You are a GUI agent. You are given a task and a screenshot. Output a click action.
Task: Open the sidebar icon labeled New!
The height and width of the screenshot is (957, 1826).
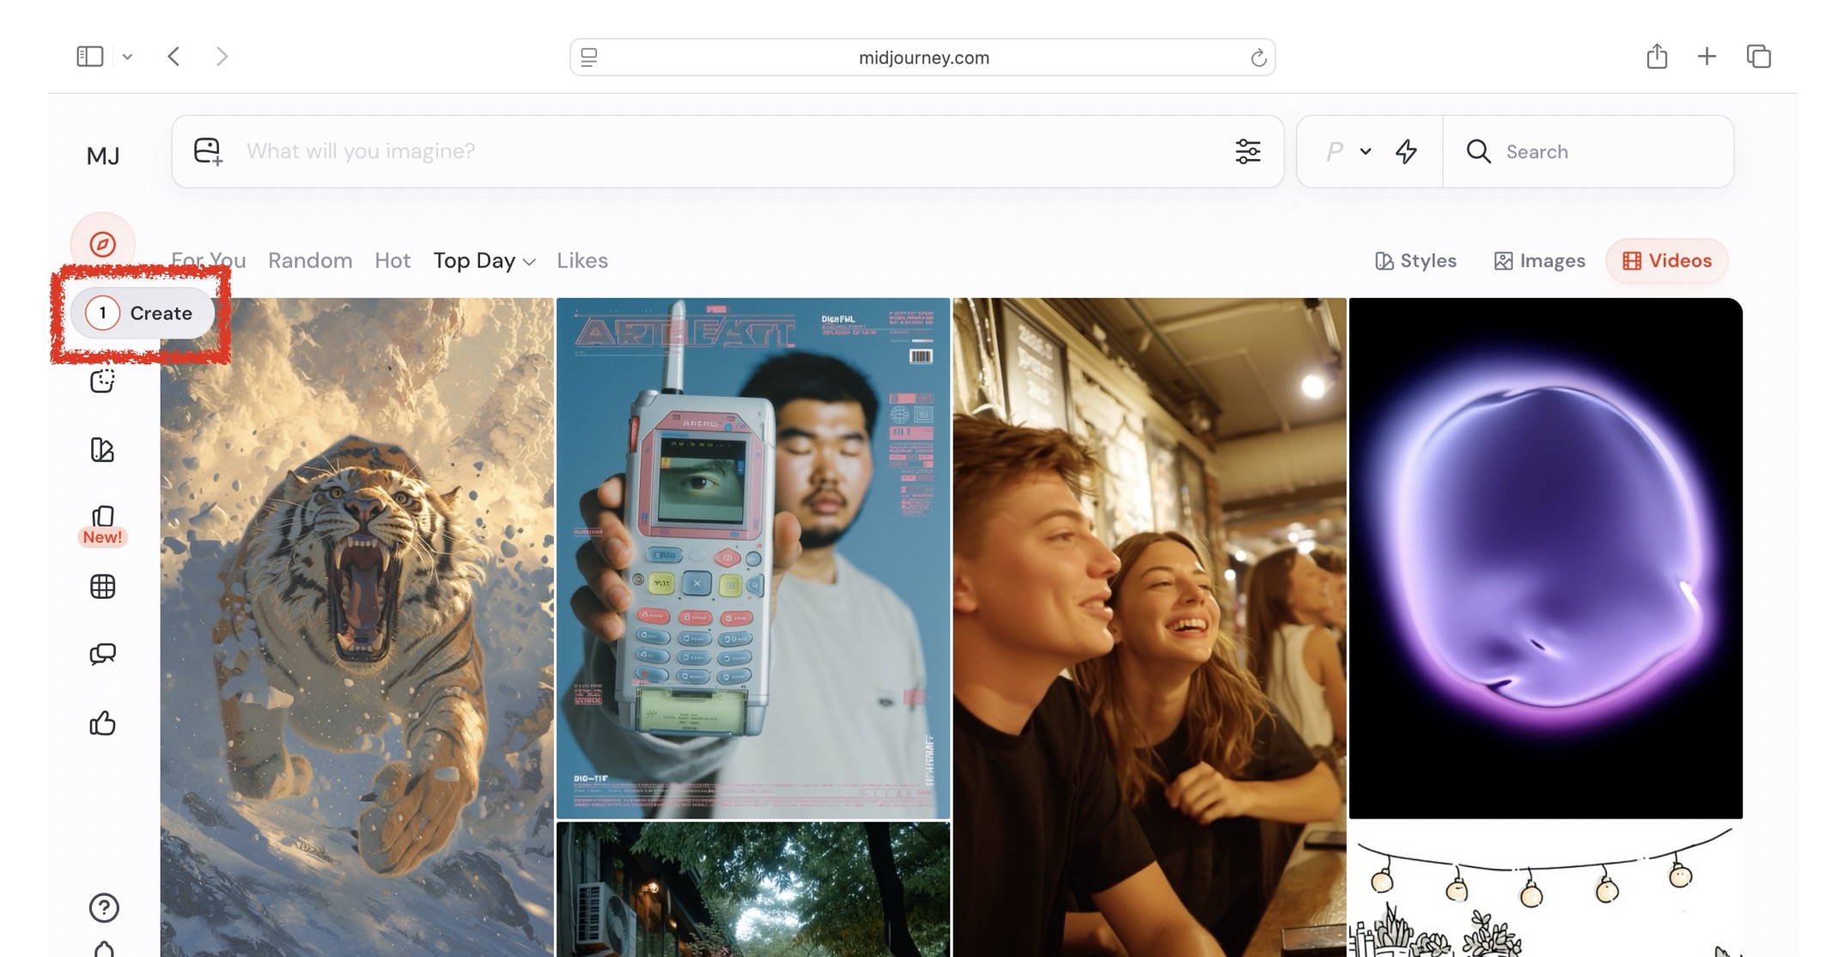(x=102, y=518)
